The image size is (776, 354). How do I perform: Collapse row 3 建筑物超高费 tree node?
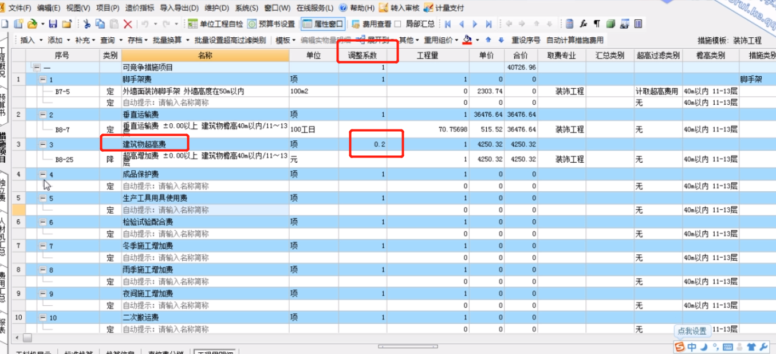pos(43,145)
